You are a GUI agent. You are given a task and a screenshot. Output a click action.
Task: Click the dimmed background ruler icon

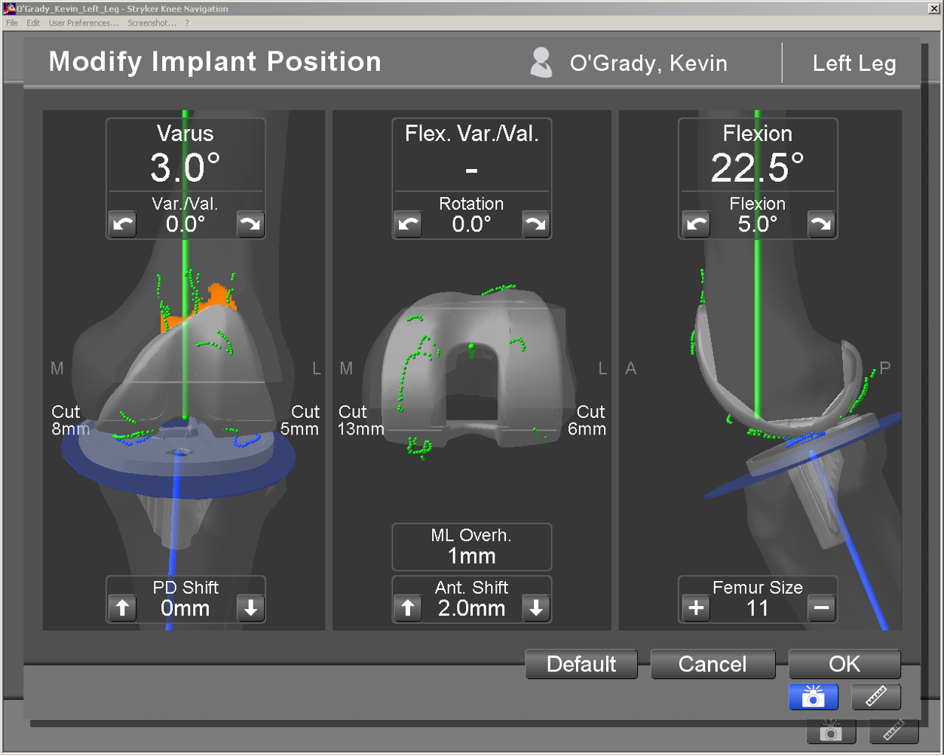tap(893, 731)
